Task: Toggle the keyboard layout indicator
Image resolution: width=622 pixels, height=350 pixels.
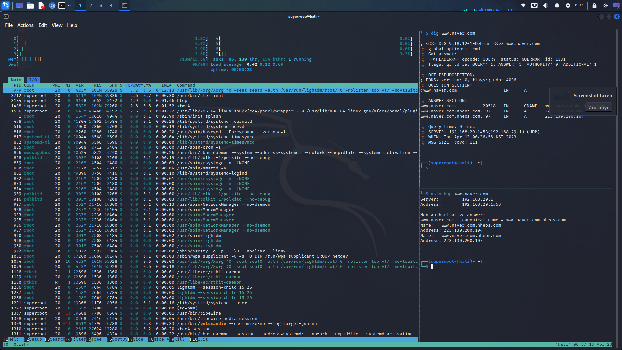Action: (534, 5)
